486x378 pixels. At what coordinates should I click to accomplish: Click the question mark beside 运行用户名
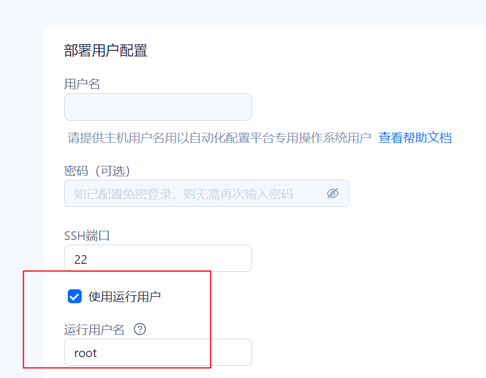click(x=140, y=329)
